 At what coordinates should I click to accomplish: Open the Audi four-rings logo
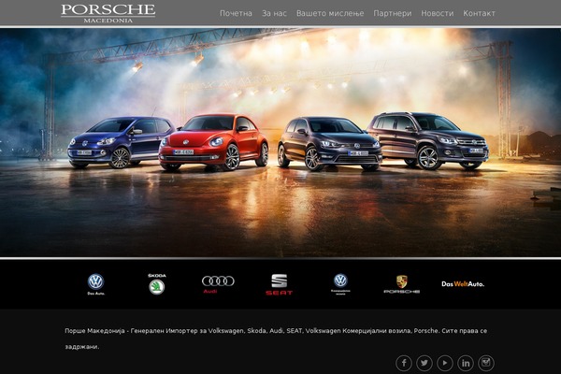point(218,284)
